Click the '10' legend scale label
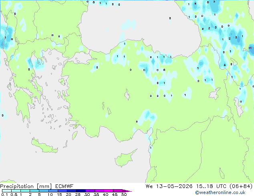Viewport: 254px width, 196px height. coord(50,194)
